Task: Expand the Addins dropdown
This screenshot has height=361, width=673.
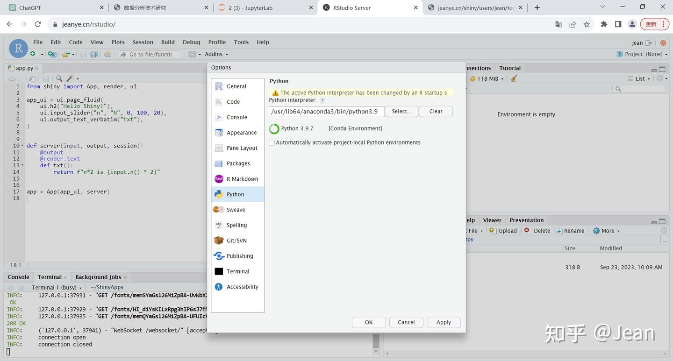Action: [x=216, y=54]
